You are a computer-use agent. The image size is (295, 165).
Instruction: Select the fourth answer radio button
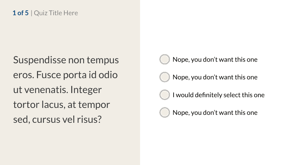pos(165,112)
